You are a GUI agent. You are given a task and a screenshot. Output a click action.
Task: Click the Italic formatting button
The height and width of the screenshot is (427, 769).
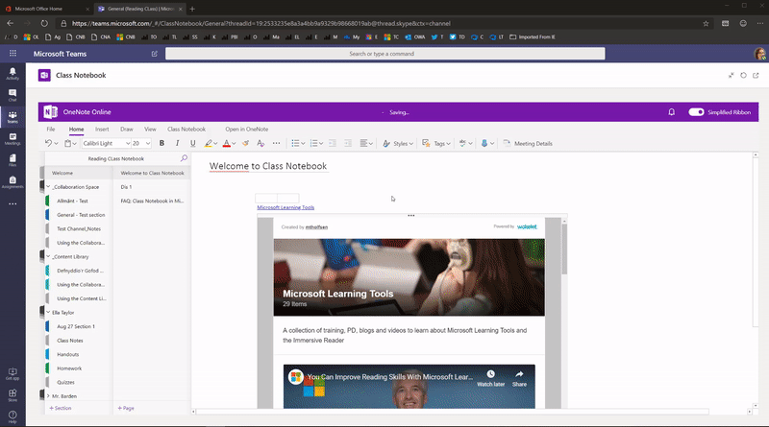[177, 143]
